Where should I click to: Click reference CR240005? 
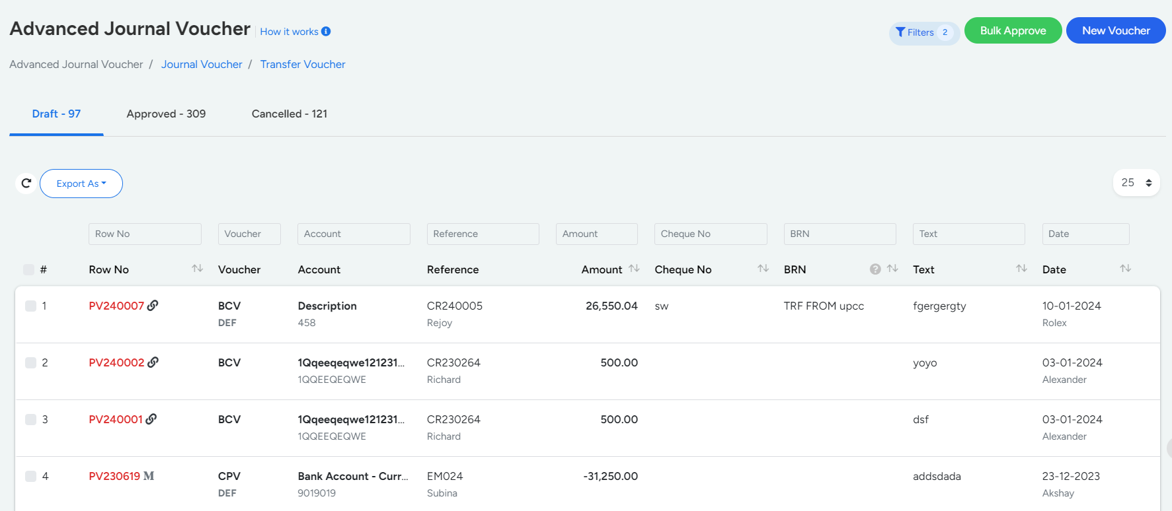[455, 306]
